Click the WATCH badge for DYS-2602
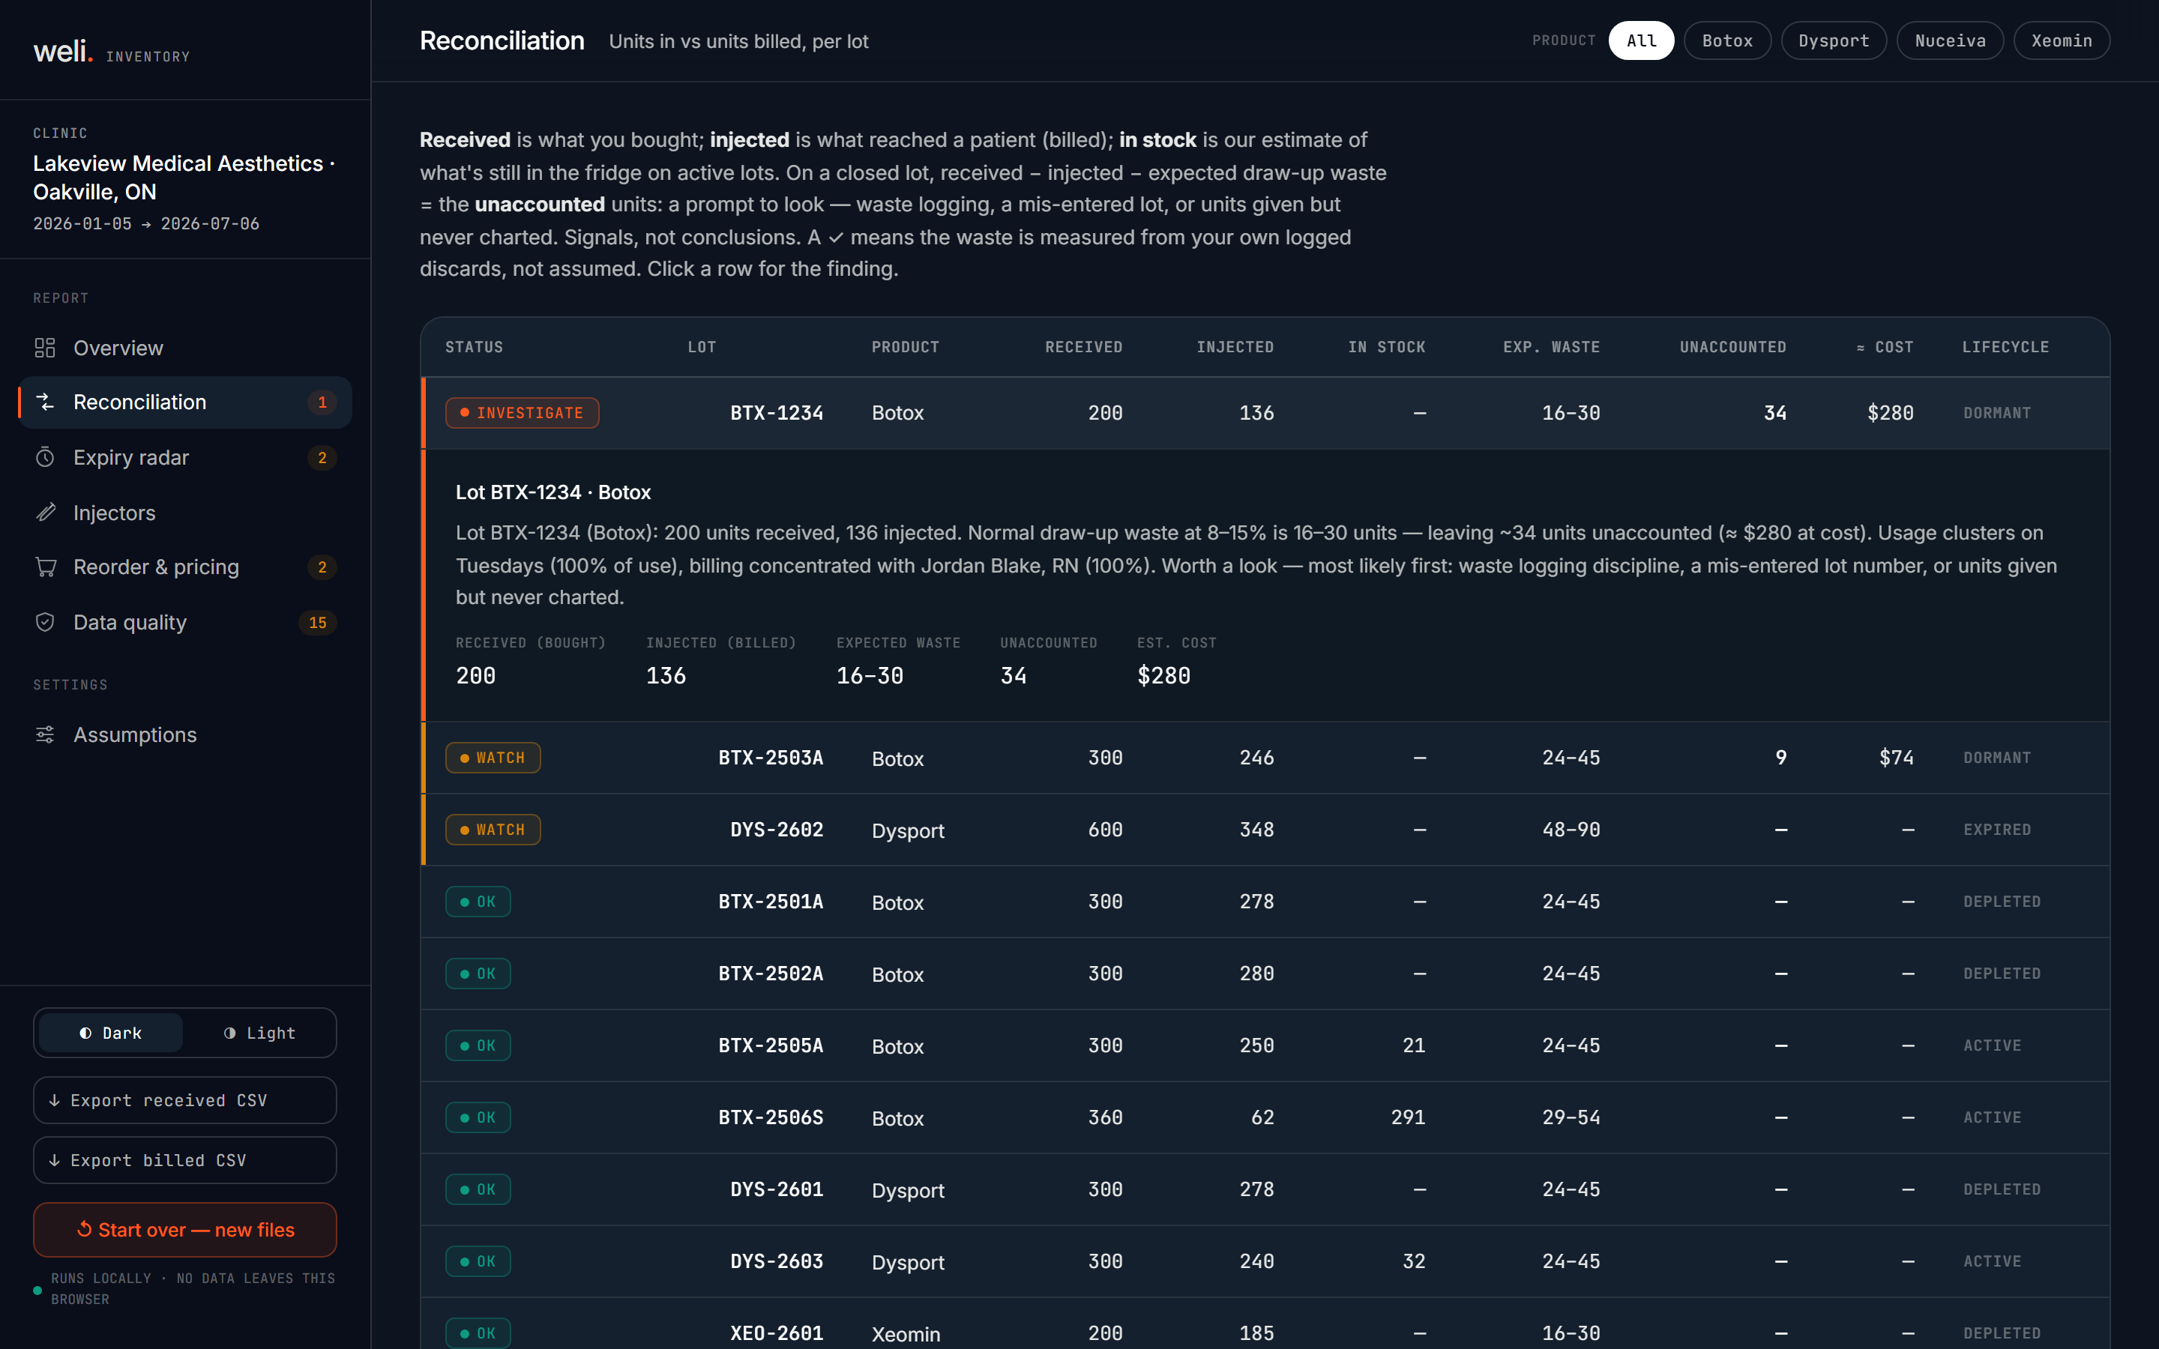Image resolution: width=2159 pixels, height=1349 pixels. [x=493, y=830]
